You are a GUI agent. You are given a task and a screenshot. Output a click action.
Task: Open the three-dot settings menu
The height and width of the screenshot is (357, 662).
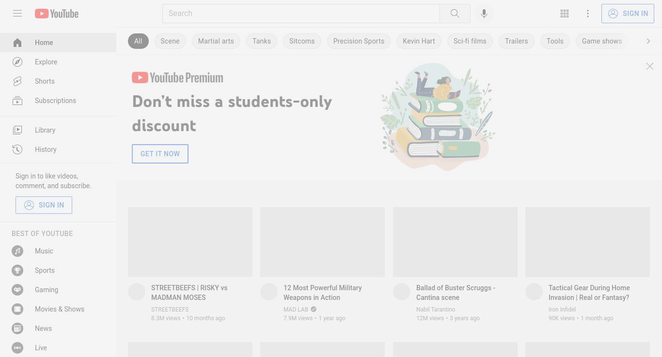click(x=588, y=14)
